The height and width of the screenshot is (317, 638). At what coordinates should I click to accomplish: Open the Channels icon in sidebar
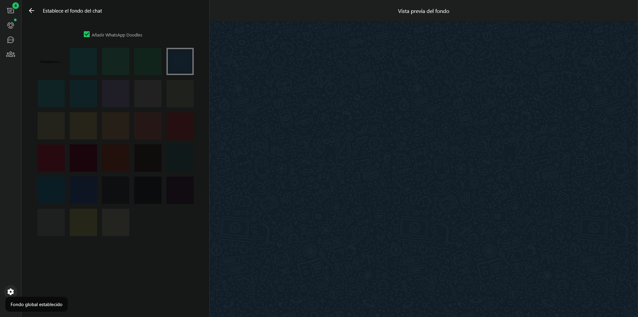pyautogui.click(x=11, y=40)
